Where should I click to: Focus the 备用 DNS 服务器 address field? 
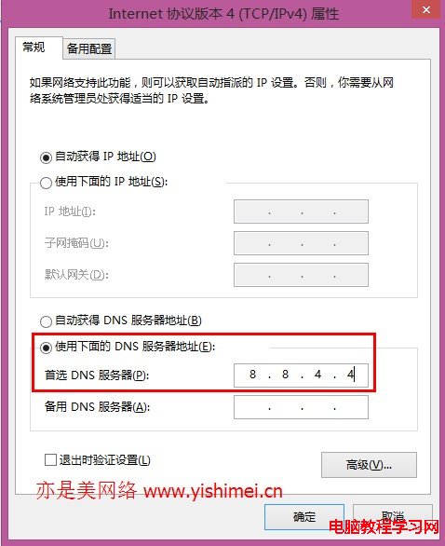click(x=301, y=407)
